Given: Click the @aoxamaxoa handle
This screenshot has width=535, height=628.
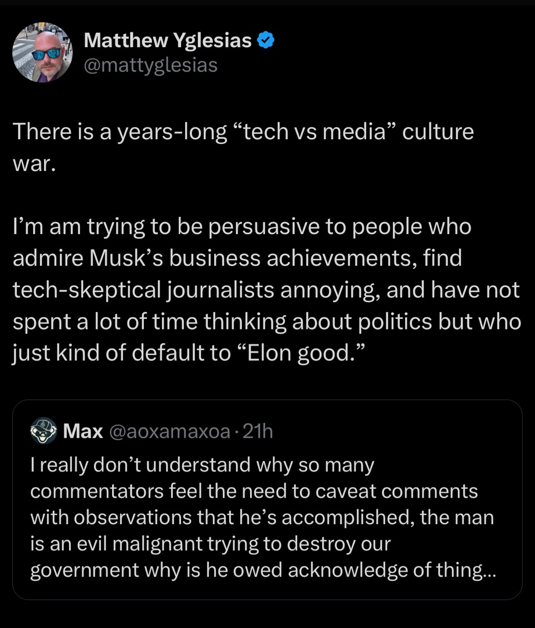Looking at the screenshot, I should click(169, 431).
